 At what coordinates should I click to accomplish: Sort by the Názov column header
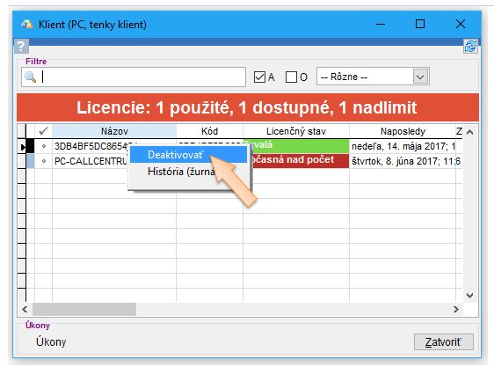coord(114,131)
